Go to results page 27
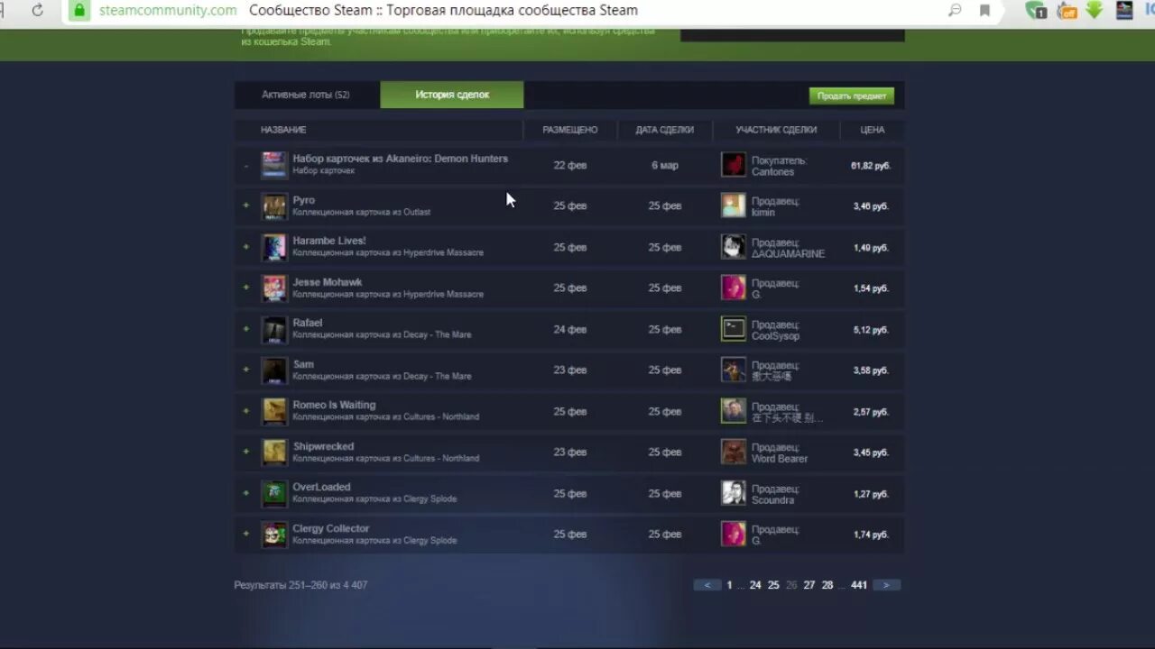 [x=809, y=585]
